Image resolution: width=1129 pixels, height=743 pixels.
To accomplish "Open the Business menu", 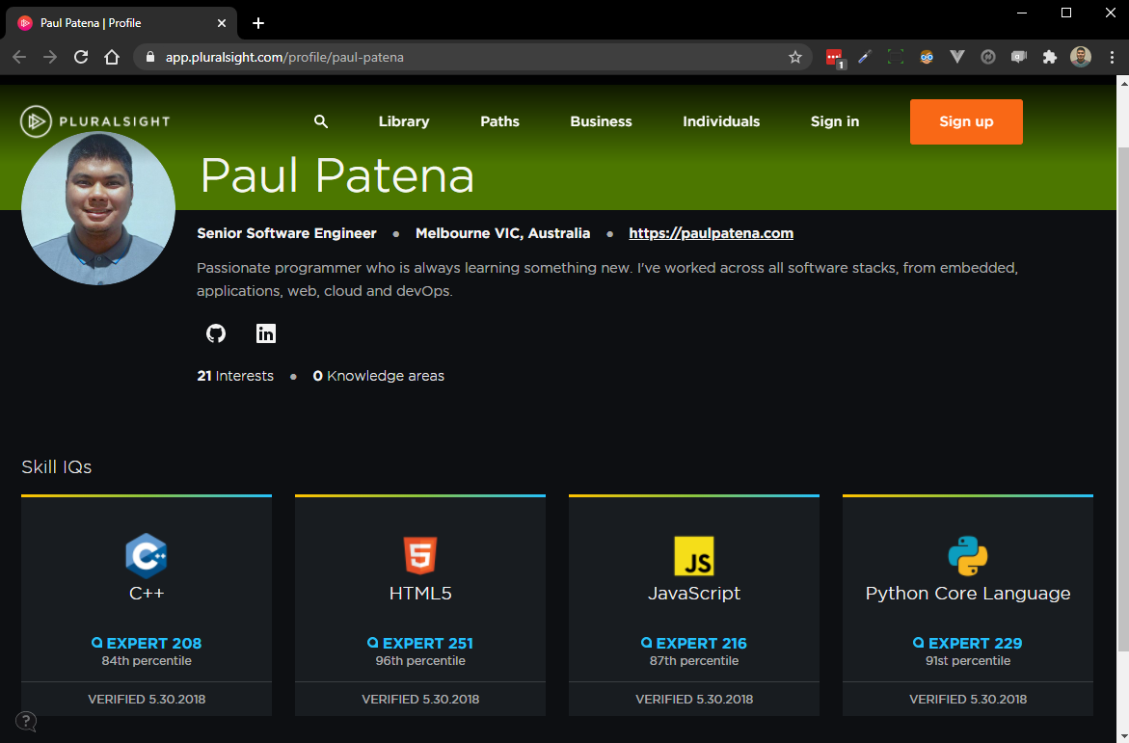I will coord(602,121).
